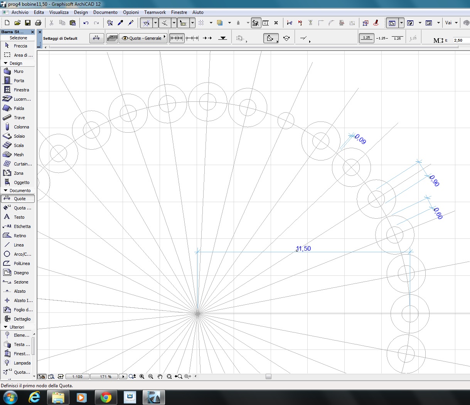
Task: Collapse the Design toolbox group
Action: click(x=6, y=63)
